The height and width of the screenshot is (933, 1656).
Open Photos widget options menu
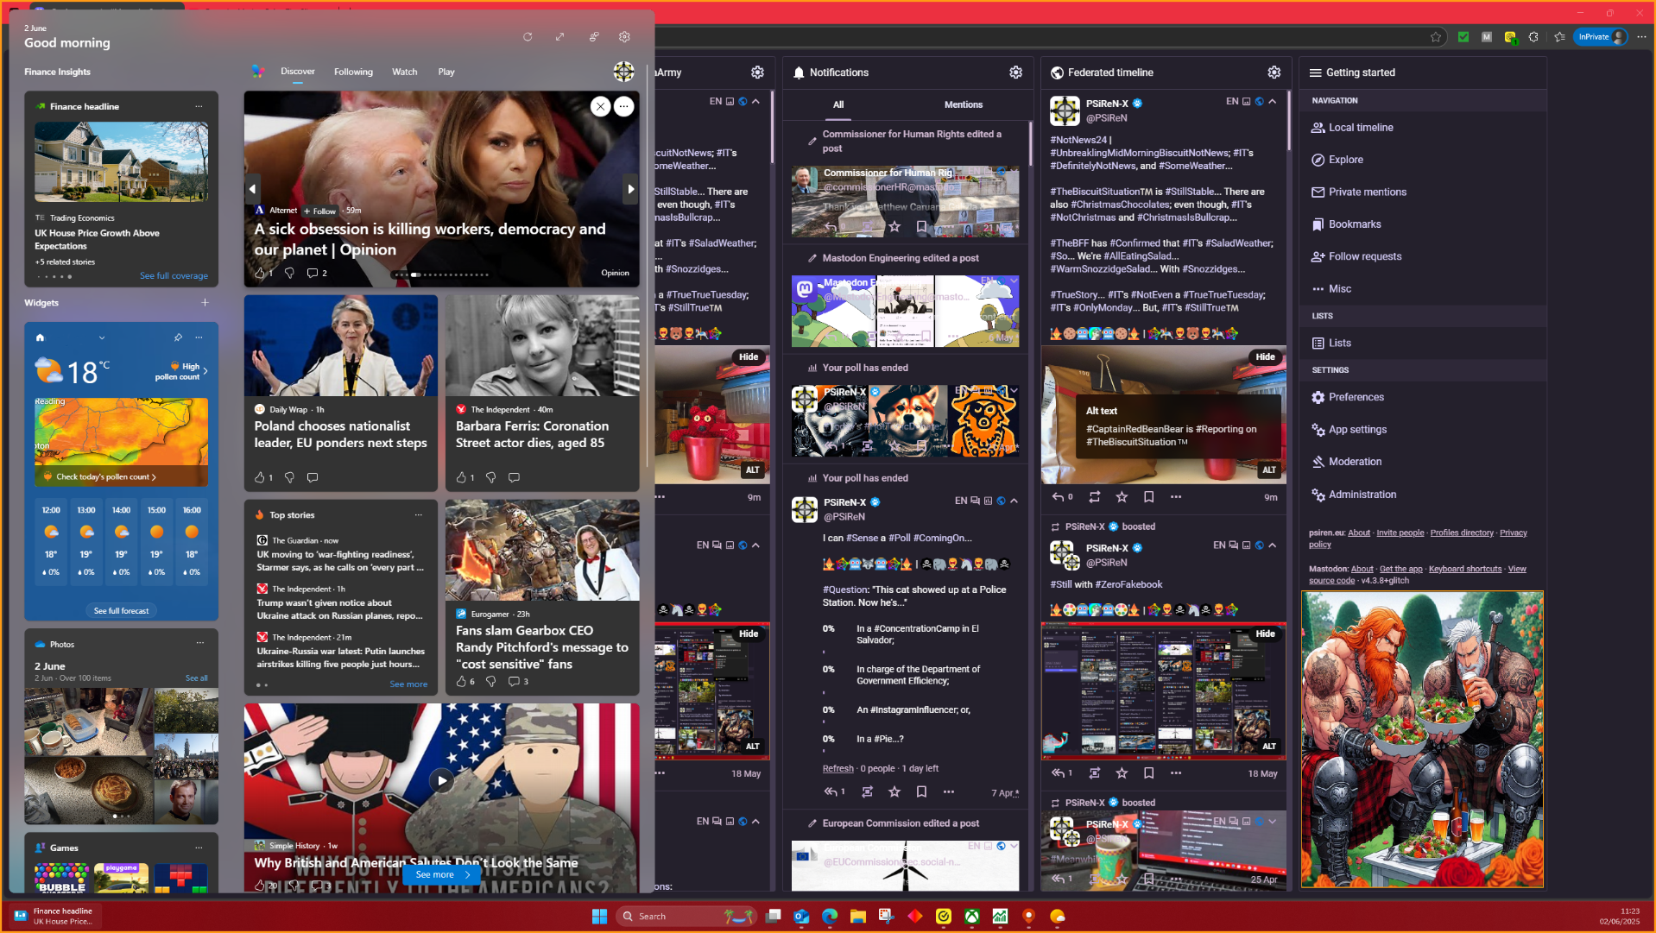(x=199, y=643)
